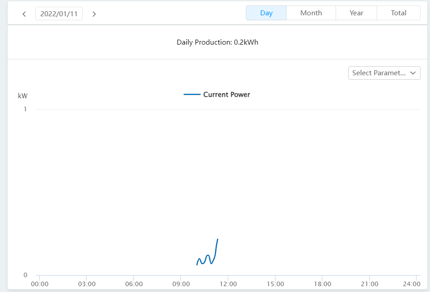
Task: Click the peak of the power curve
Action: pos(218,239)
